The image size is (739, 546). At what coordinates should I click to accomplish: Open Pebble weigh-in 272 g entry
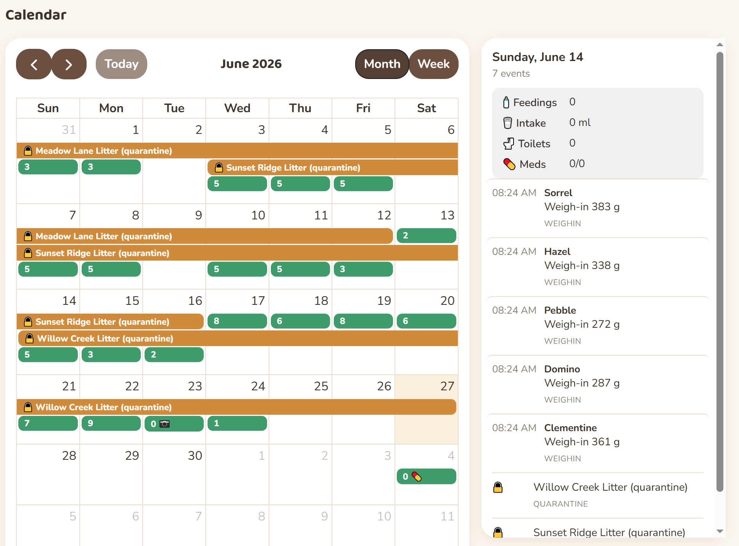597,325
